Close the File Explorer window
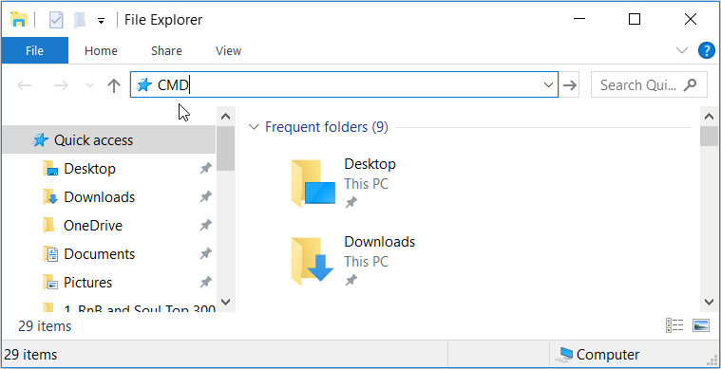 [x=691, y=19]
